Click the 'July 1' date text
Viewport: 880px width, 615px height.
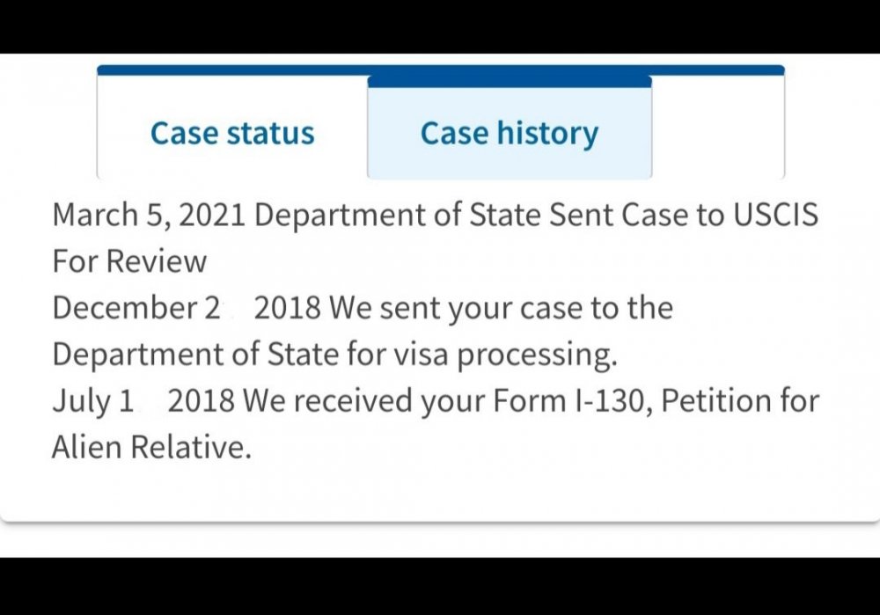click(x=93, y=401)
